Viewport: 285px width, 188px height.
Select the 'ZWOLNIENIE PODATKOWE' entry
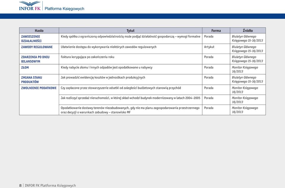[39, 88]
